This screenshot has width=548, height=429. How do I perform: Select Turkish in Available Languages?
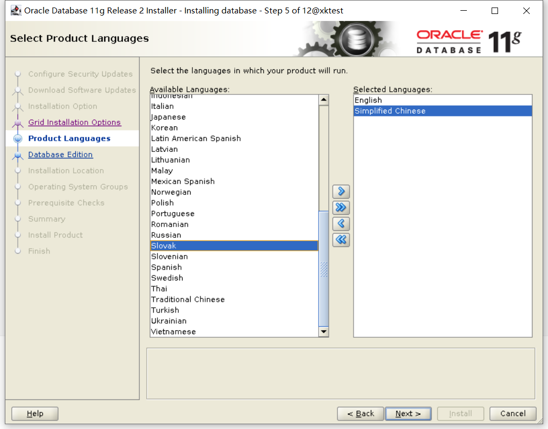click(x=234, y=310)
